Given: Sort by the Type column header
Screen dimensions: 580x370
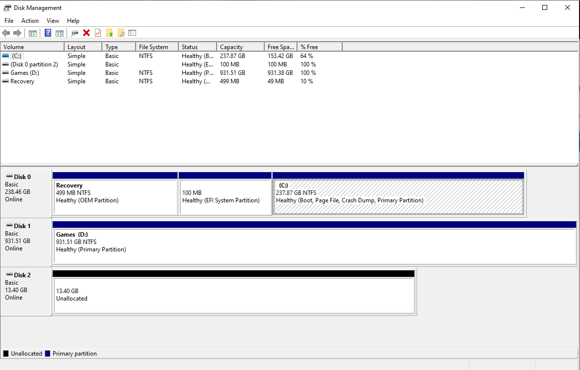Looking at the screenshot, I should point(119,47).
